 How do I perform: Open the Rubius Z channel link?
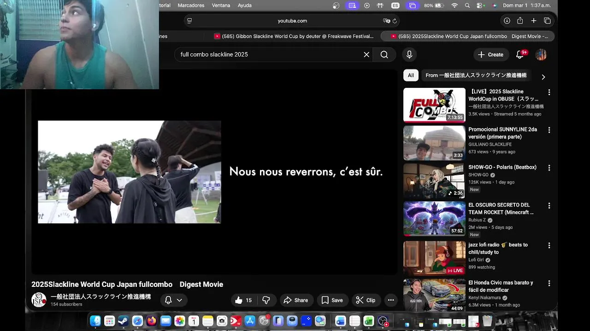[x=477, y=220]
